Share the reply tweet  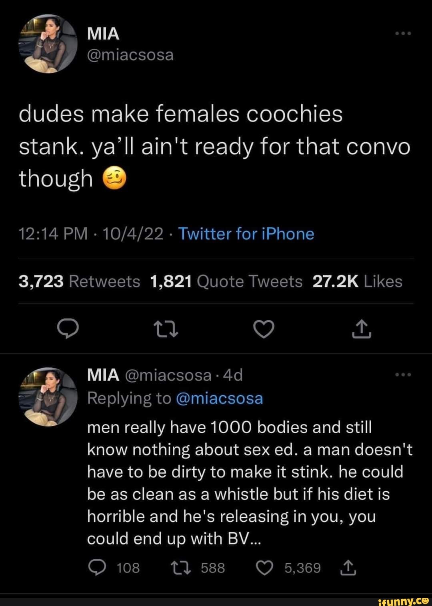(348, 568)
